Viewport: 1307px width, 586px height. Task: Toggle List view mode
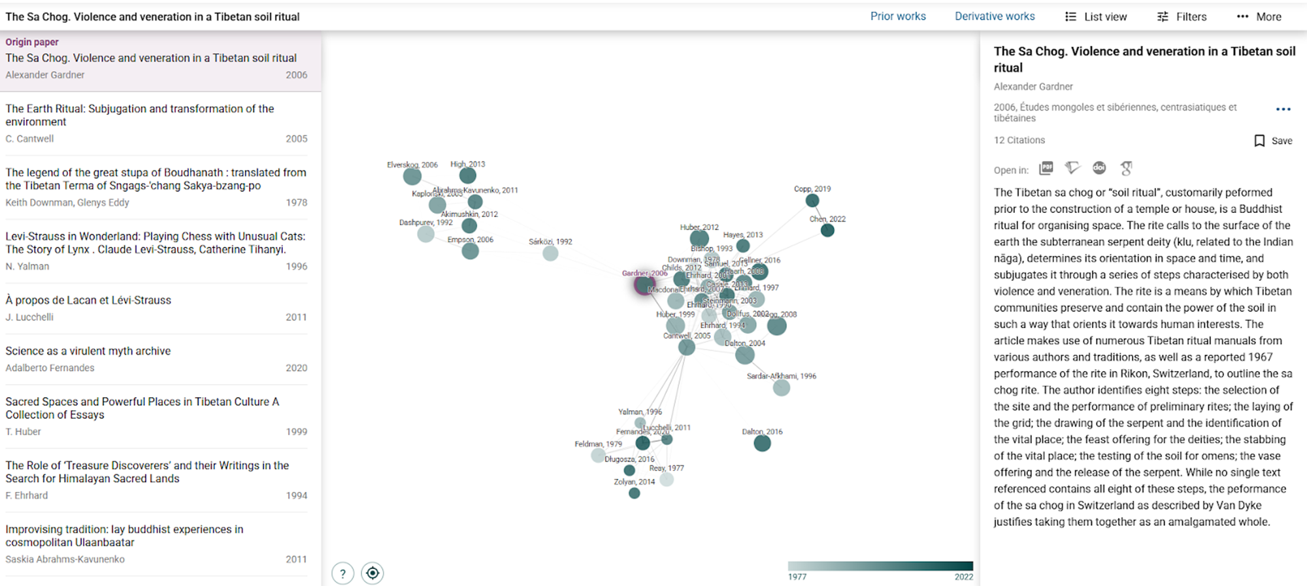[x=1096, y=17]
